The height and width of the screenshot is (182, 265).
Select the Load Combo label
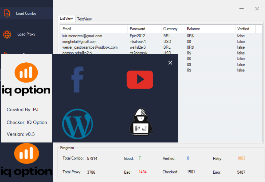point(26,13)
